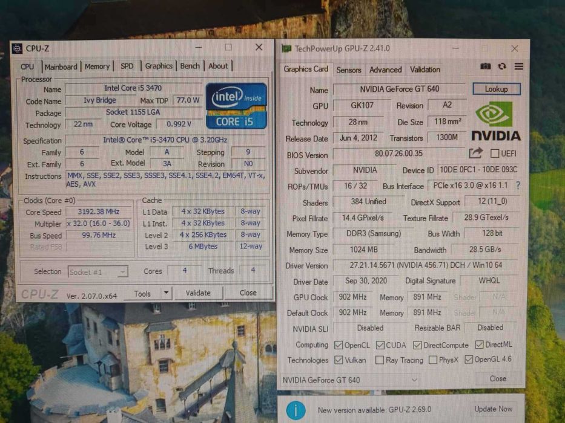The width and height of the screenshot is (565, 423).
Task: Toggle Vulkan checkbox
Action: (x=339, y=360)
